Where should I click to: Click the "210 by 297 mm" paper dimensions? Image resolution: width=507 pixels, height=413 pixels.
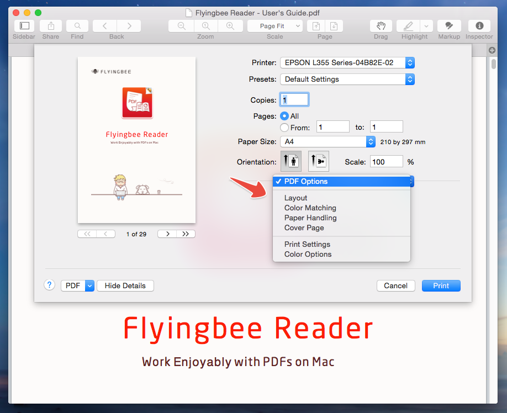click(x=403, y=142)
